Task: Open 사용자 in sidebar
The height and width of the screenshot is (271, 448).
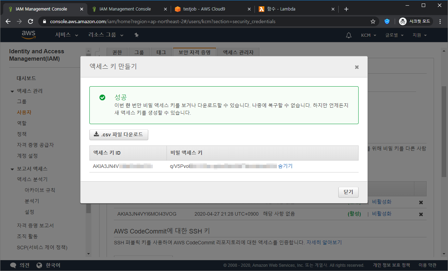Action: 24,112
